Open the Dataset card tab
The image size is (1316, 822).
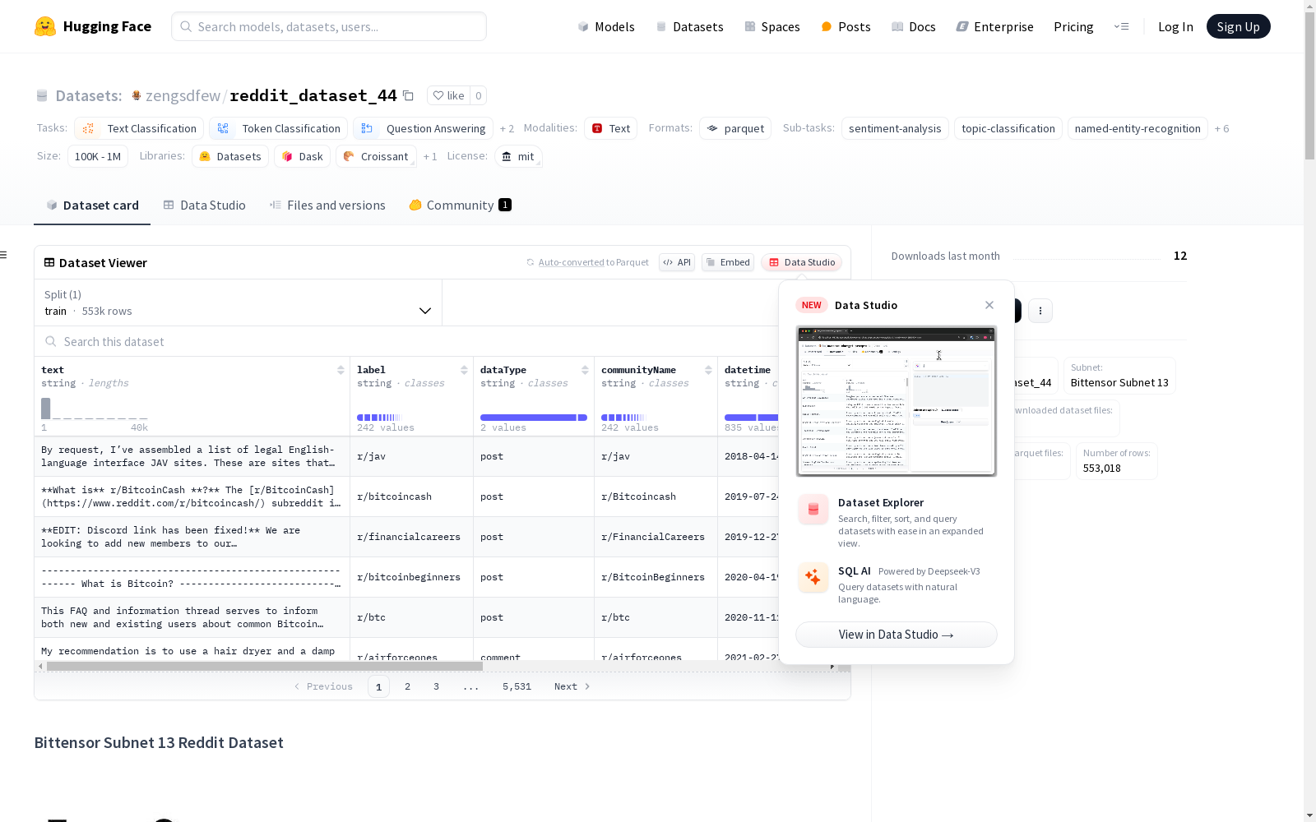tap(92, 205)
